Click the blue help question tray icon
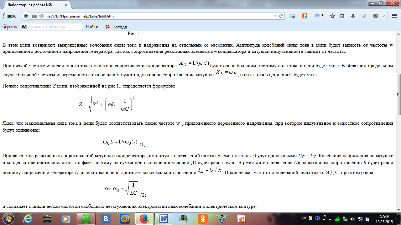Viewport: 401px width, 225px height. coord(317,218)
